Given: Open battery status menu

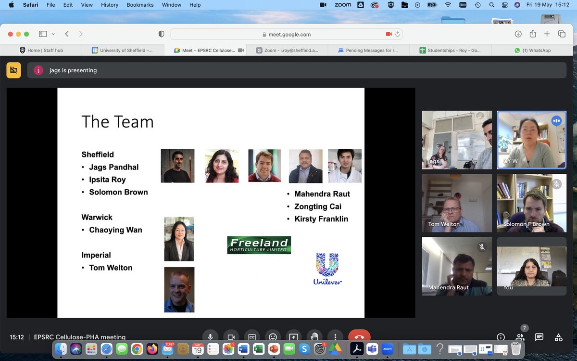Looking at the screenshot, I should coord(432,5).
